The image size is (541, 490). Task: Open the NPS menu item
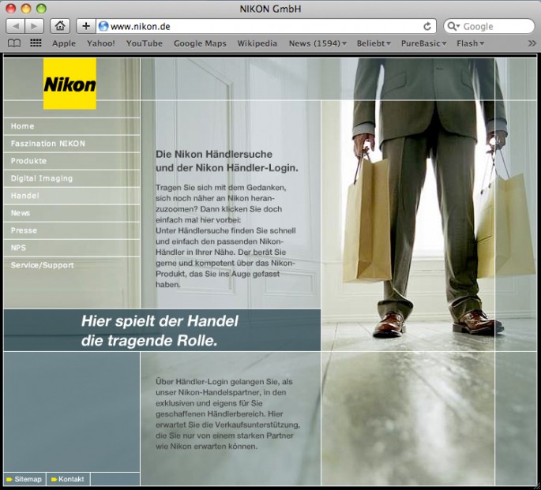[72, 248]
